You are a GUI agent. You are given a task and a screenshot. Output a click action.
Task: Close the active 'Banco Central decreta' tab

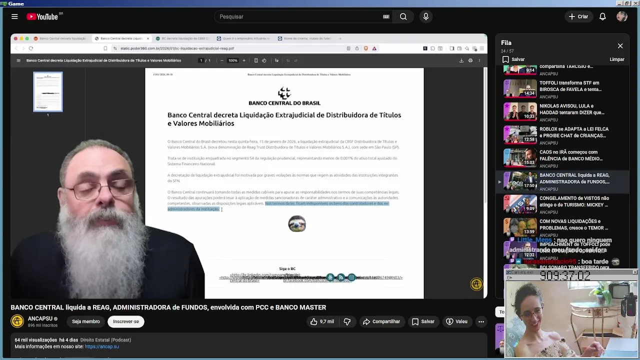[148, 38]
